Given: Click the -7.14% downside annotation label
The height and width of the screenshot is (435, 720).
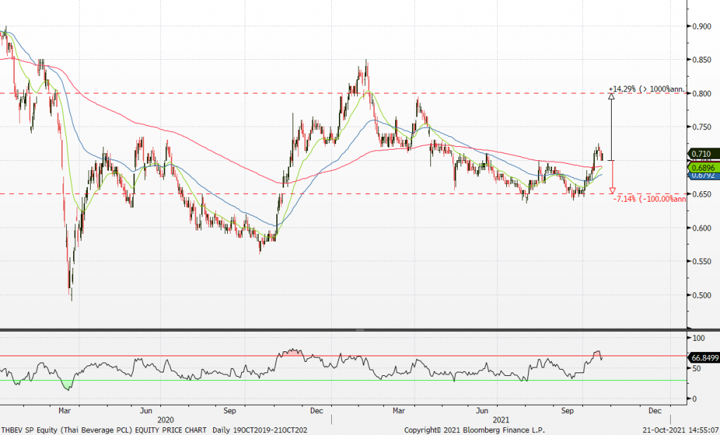Looking at the screenshot, I should pyautogui.click(x=650, y=199).
